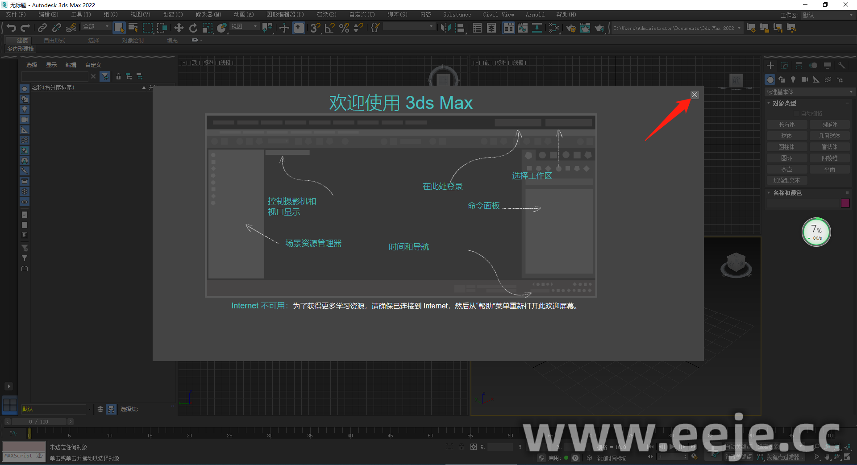The image size is (857, 465).
Task: Toggle selection lock in scene explorer
Action: pos(118,77)
